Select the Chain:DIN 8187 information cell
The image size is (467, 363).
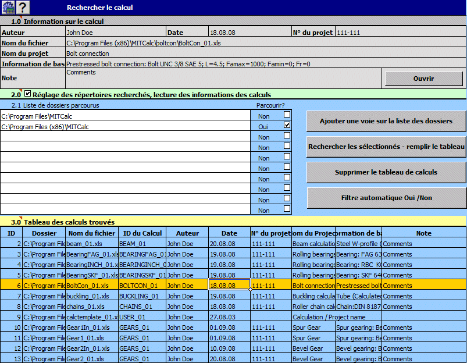point(359,307)
